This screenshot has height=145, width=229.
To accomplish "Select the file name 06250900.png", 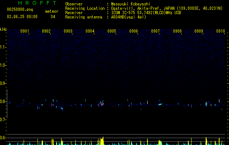I will pyautogui.click(x=20, y=9).
